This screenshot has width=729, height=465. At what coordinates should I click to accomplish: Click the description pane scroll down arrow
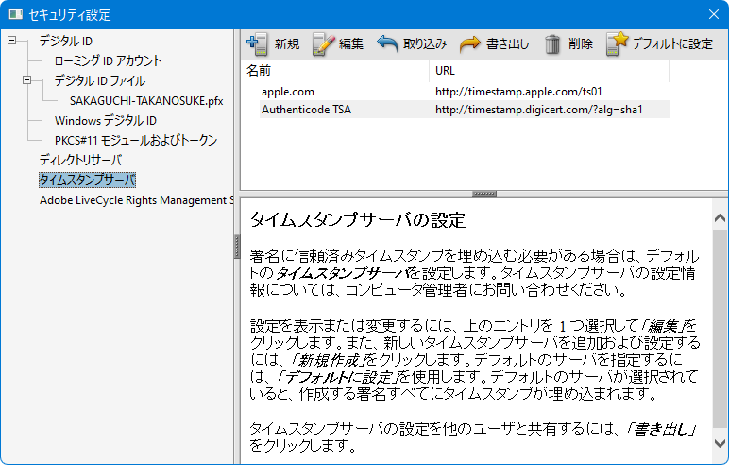pos(720,442)
